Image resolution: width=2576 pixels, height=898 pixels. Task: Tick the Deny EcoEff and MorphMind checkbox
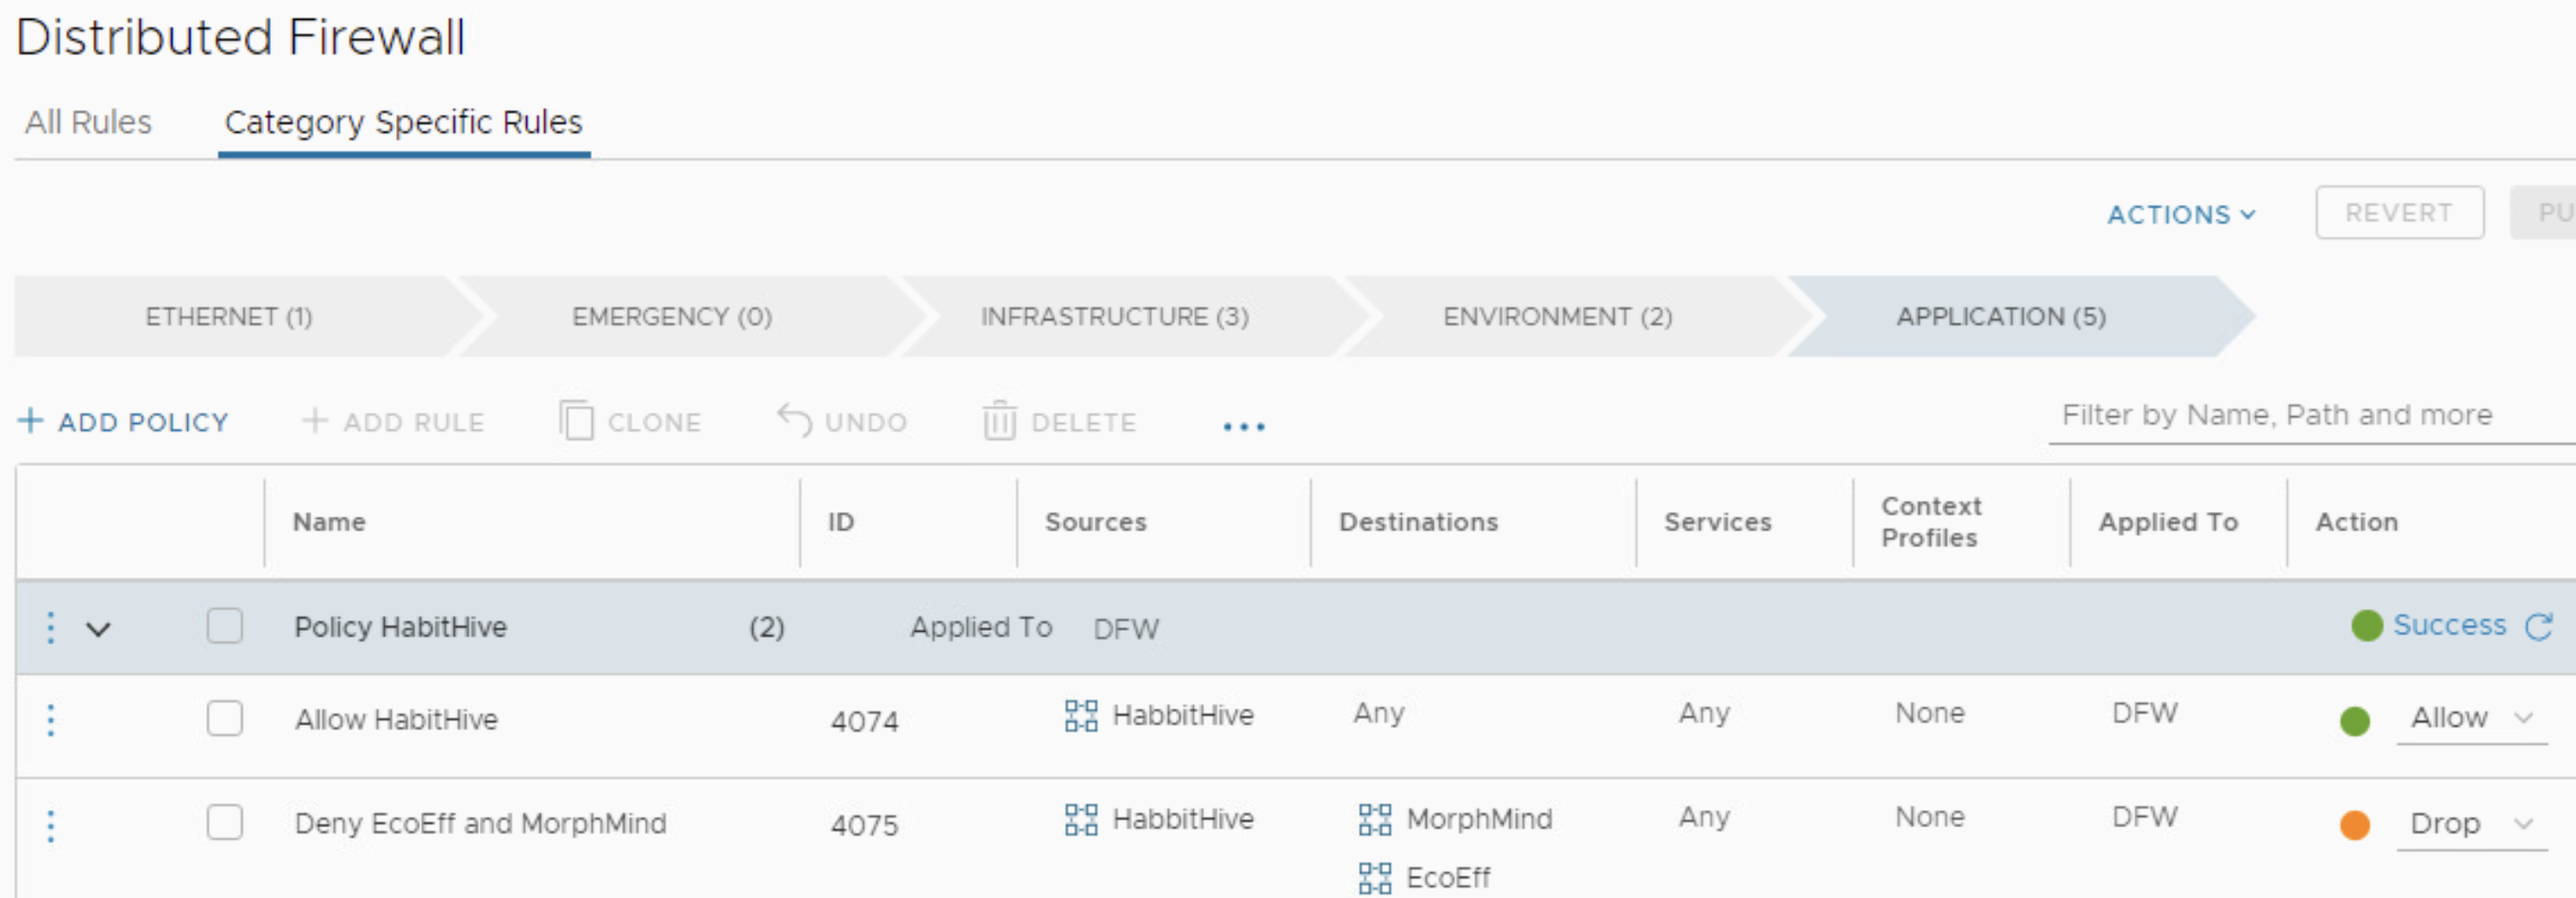click(x=224, y=822)
